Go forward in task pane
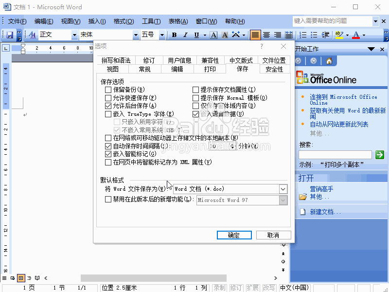The width and height of the screenshot is (389, 292). point(314,61)
